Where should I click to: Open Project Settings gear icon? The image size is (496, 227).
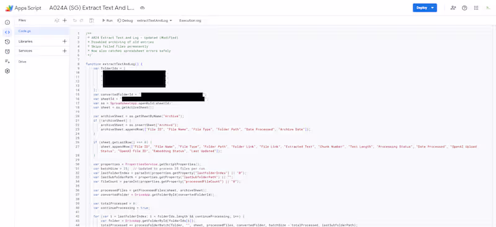(7, 71)
